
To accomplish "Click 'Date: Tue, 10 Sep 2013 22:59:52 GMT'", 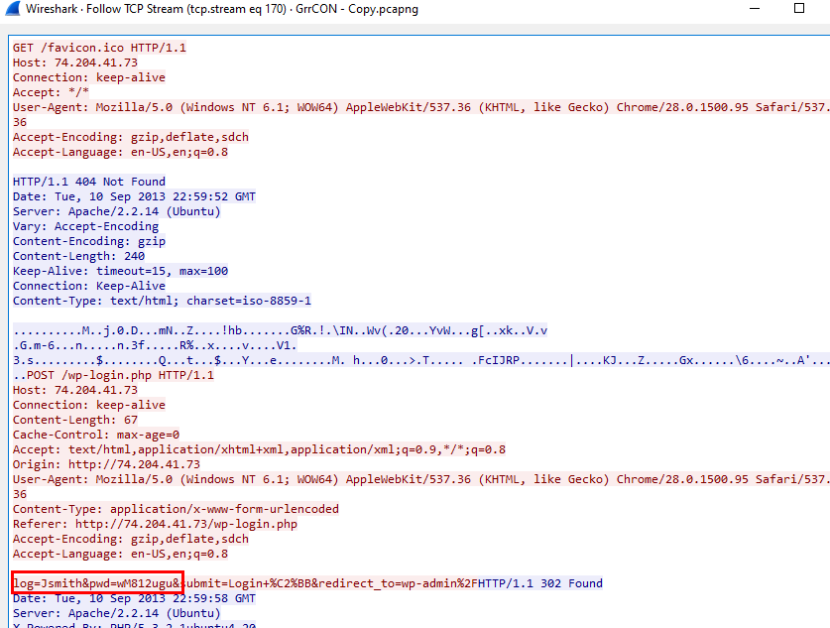I will 134,196.
